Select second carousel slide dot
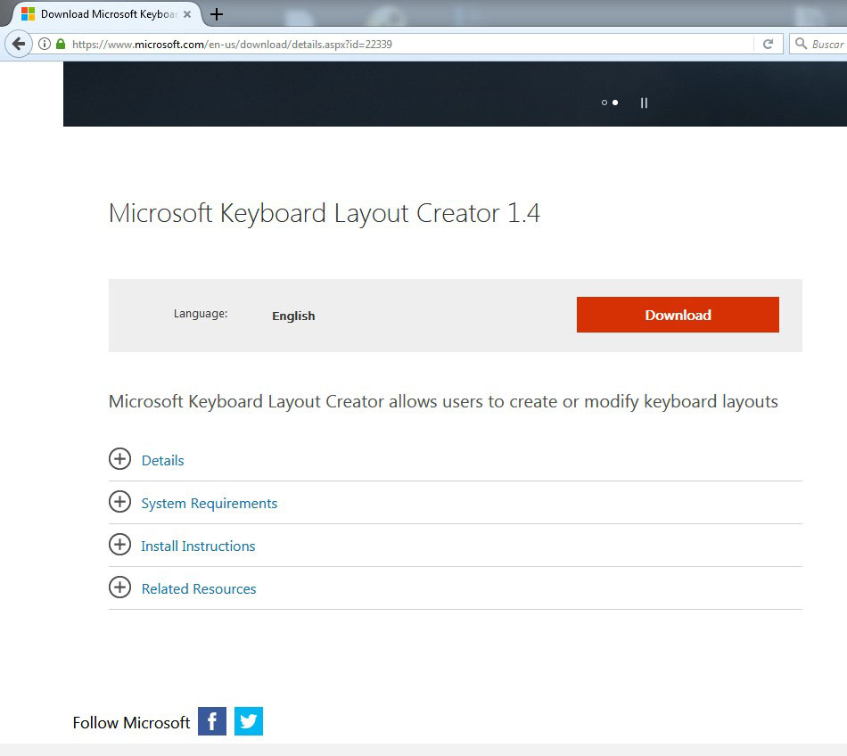This screenshot has height=756, width=847. tap(614, 103)
